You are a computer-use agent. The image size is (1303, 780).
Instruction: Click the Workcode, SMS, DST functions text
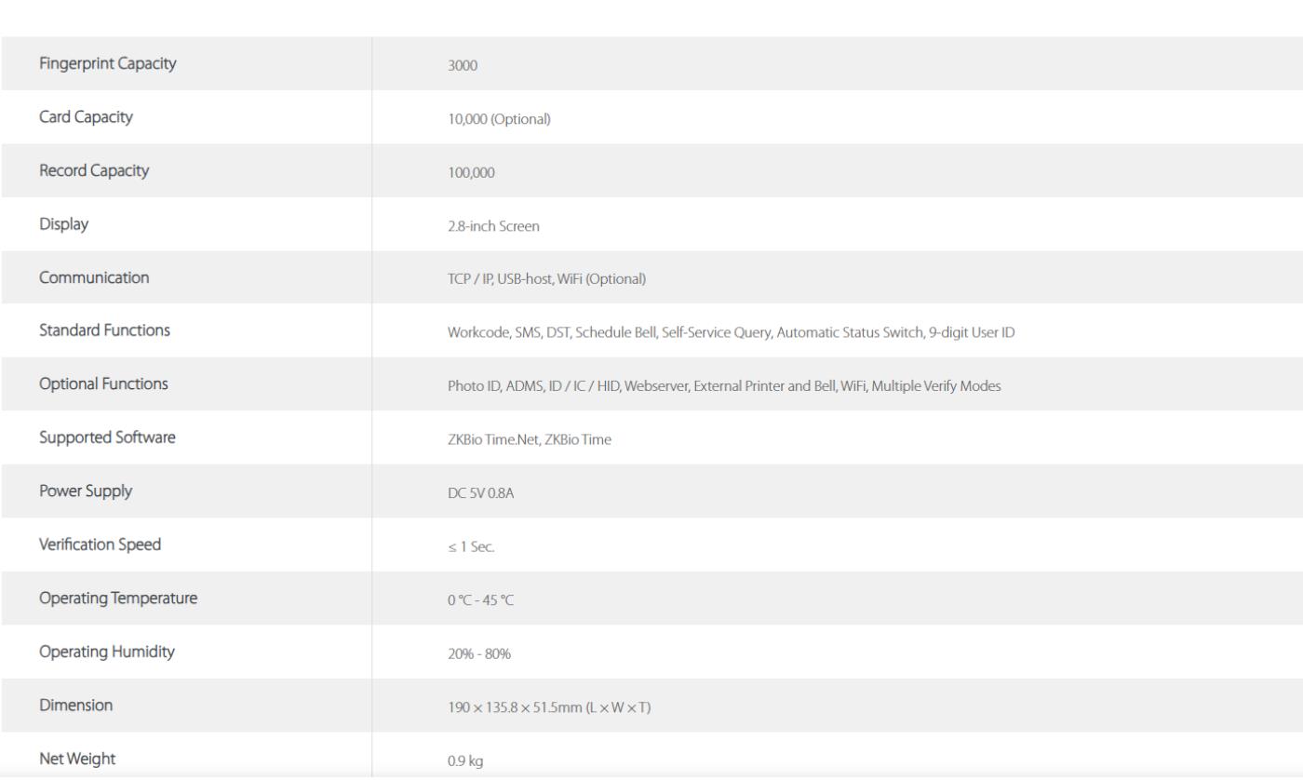pyautogui.click(x=731, y=333)
